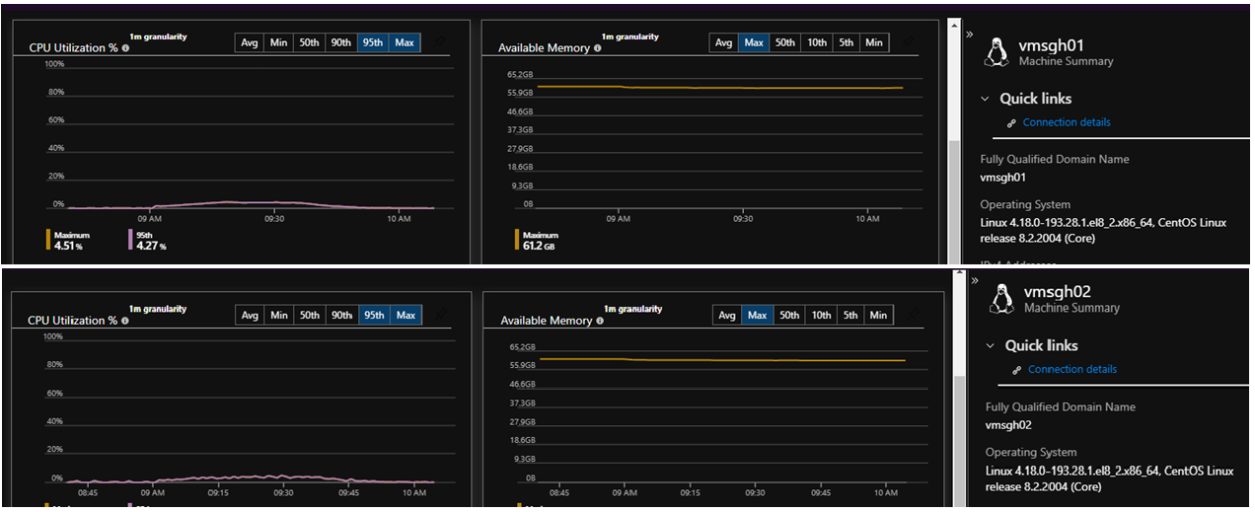
Task: Enable 90th on vmsgh02 CPU Utilization chart
Action: point(341,316)
